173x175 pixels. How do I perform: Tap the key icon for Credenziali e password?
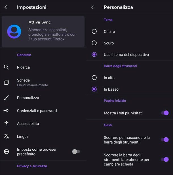[x=6, y=111]
